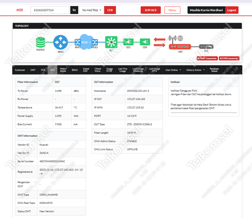Click the globe icon above ONT

click(x=180, y=38)
